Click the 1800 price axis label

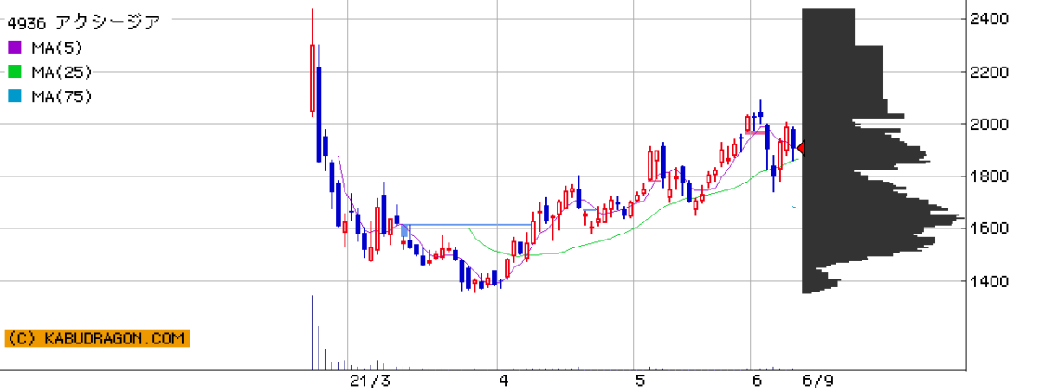pos(988,176)
